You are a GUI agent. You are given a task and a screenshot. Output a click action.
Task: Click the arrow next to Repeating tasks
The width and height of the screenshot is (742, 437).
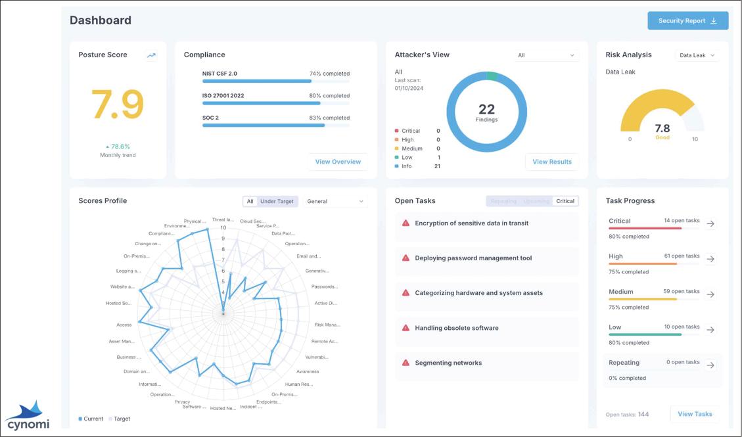710,365
